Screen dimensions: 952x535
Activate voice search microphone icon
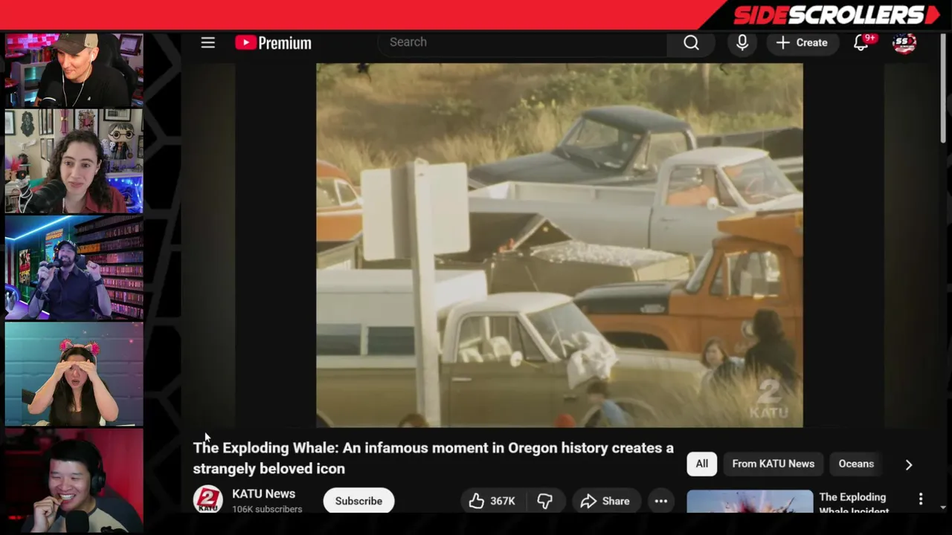[x=742, y=43]
